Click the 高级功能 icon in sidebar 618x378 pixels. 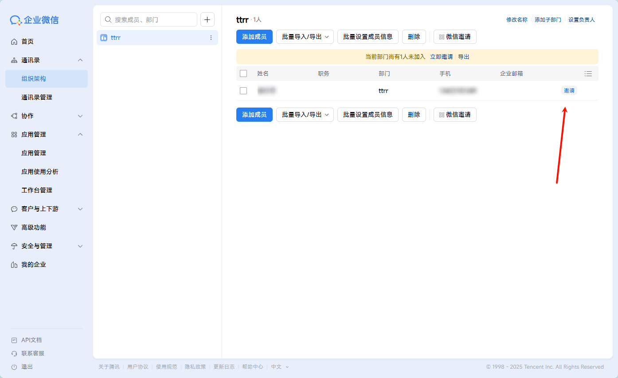(14, 228)
